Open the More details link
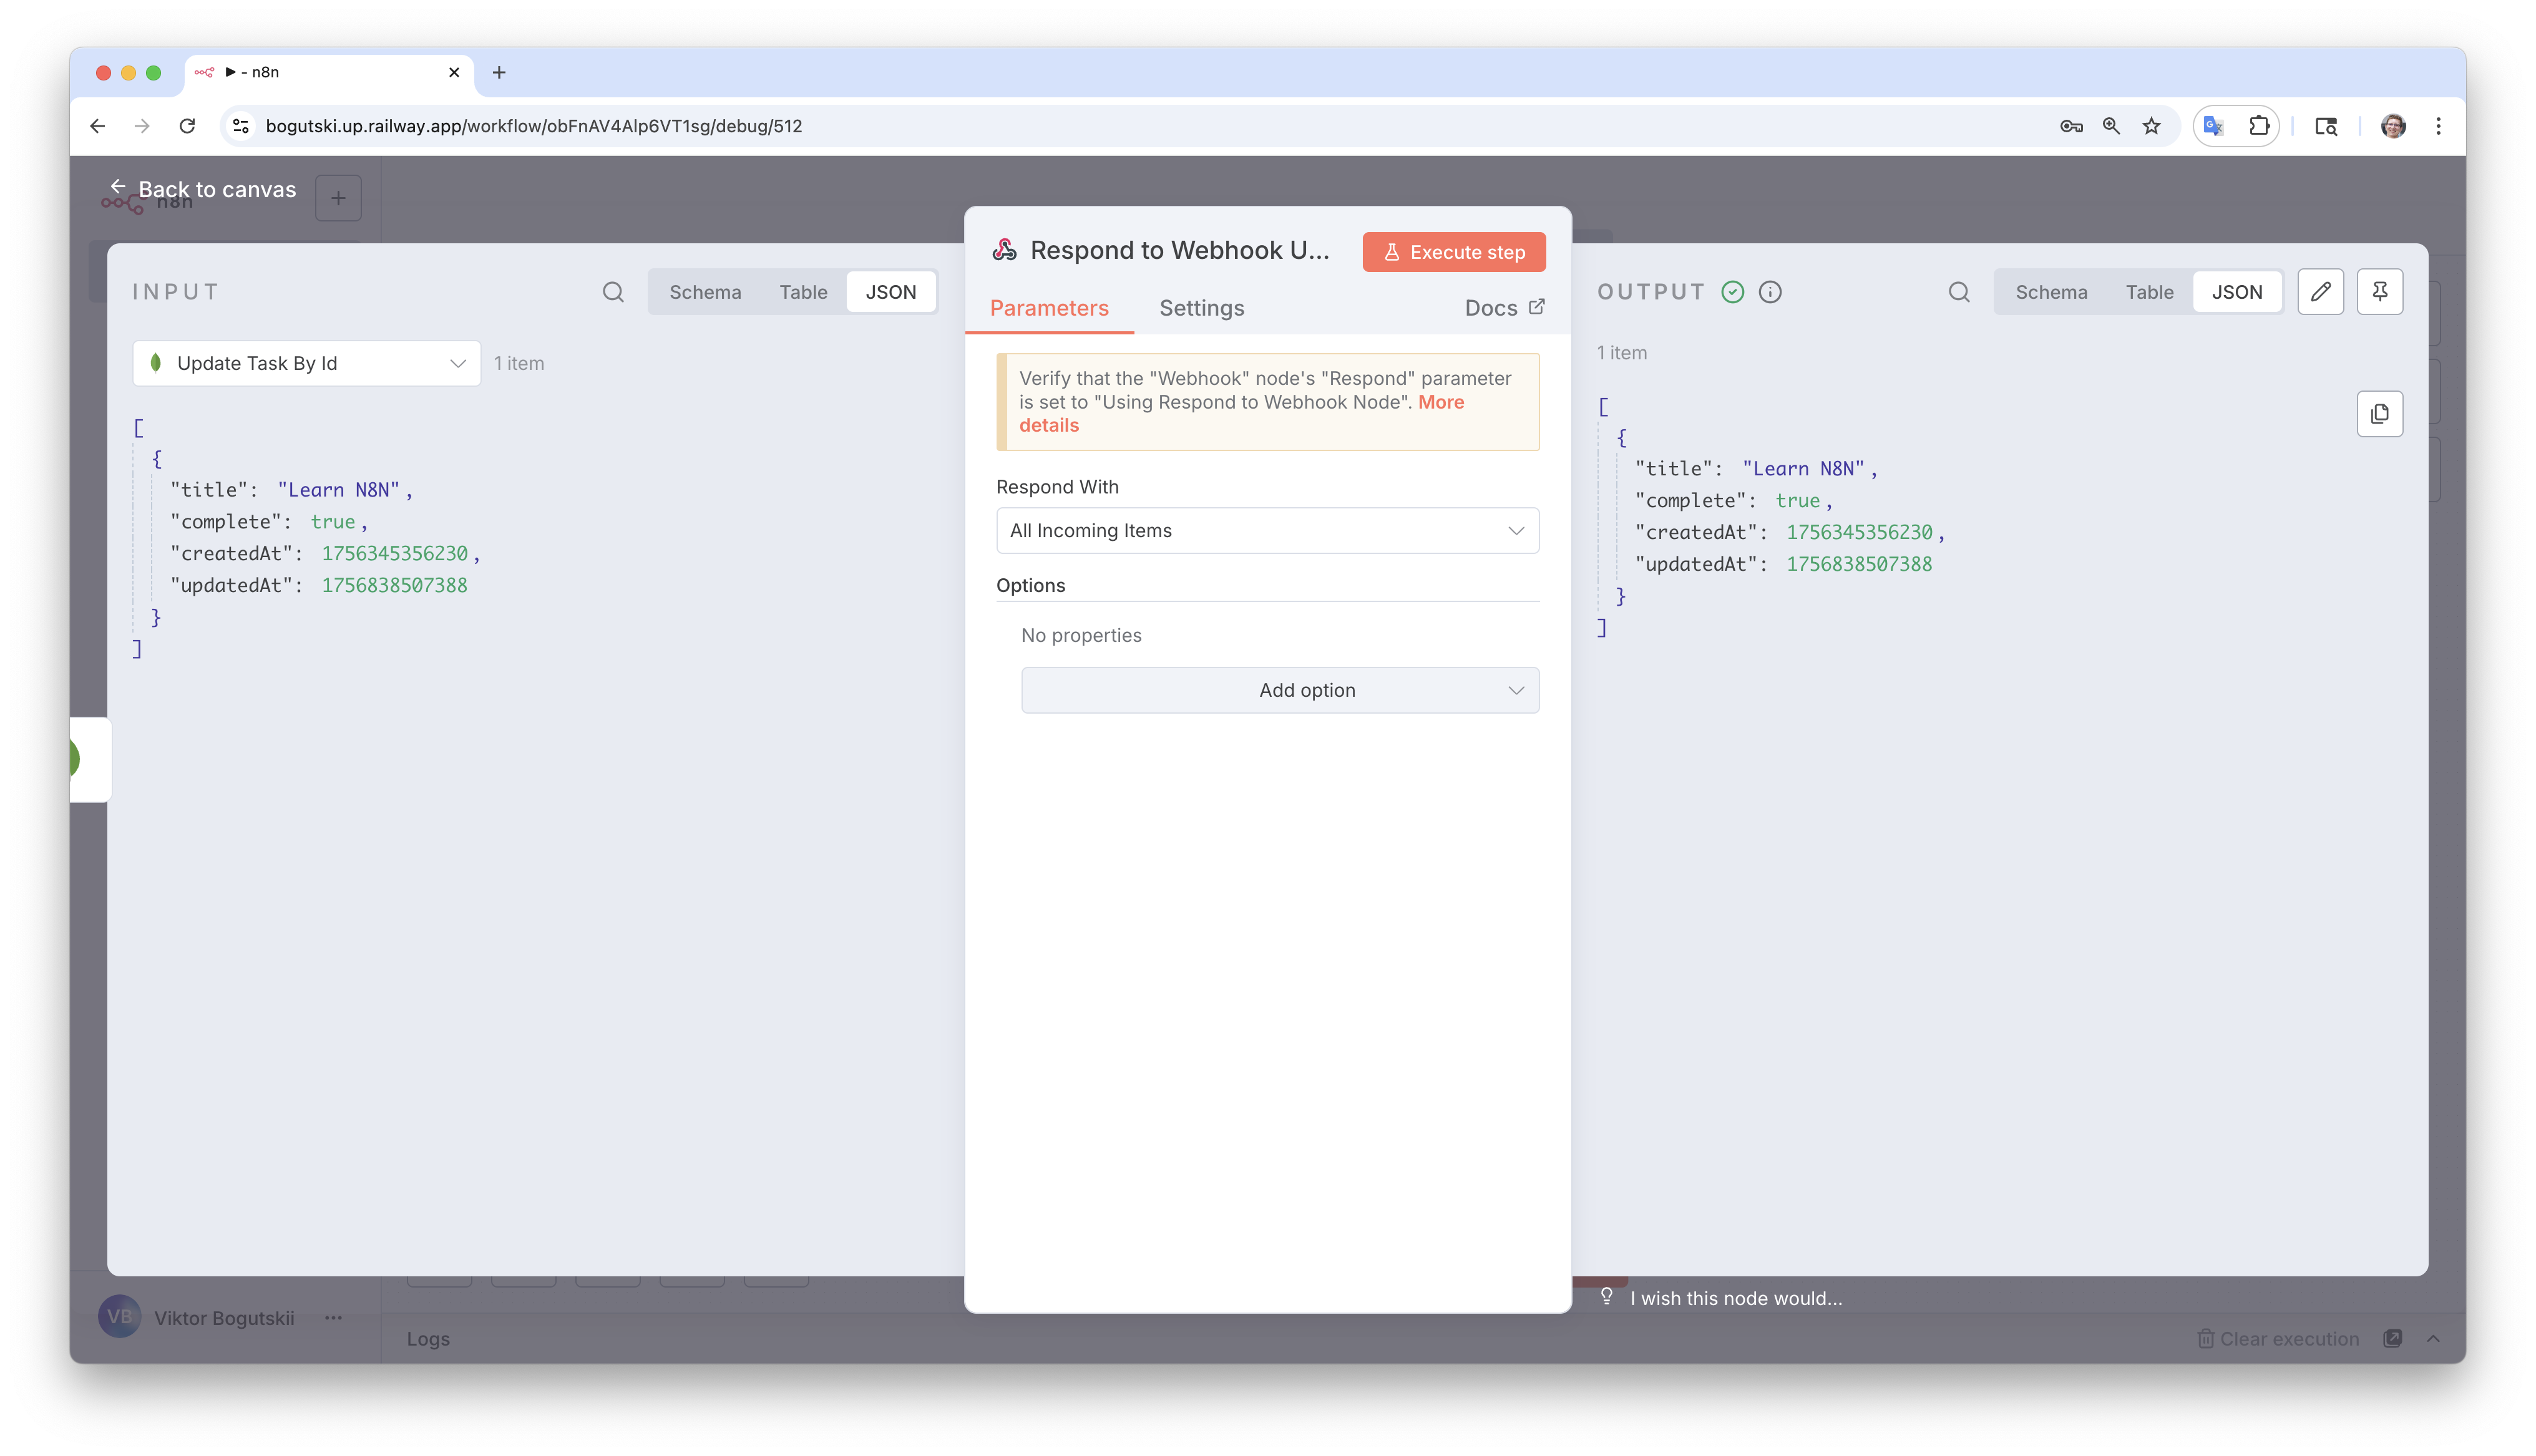This screenshot has height=1456, width=2536. click(1440, 402)
